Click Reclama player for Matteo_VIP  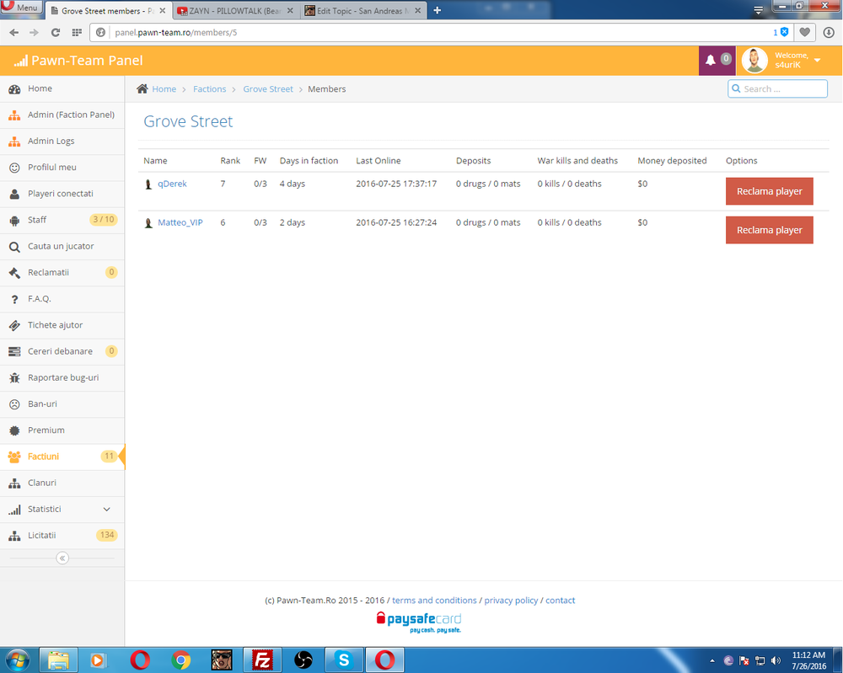[x=770, y=230]
